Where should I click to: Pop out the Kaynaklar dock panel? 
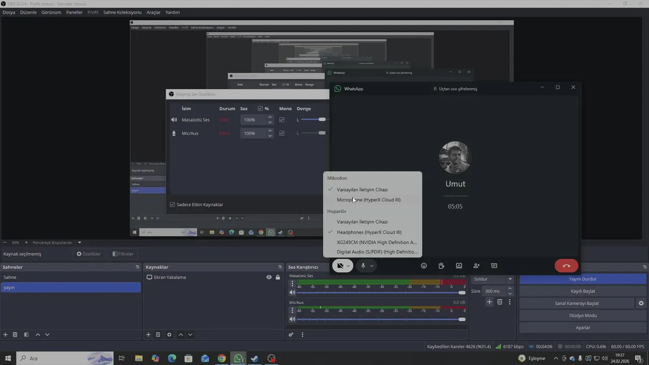coord(280,267)
